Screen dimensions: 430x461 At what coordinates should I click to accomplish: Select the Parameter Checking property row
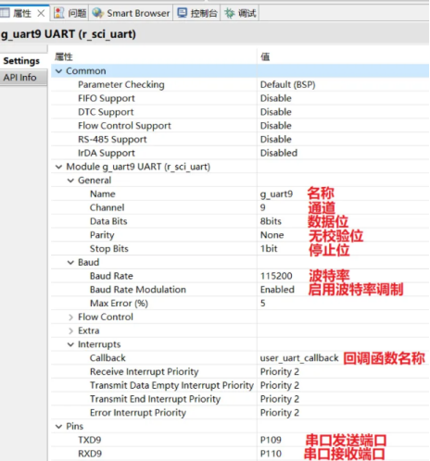coord(240,84)
